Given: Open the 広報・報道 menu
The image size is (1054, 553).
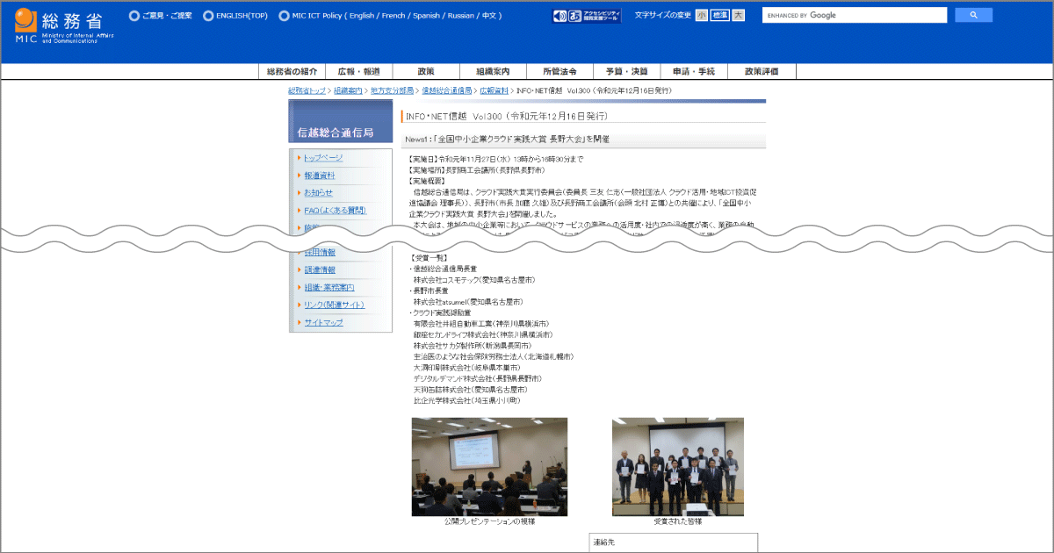Looking at the screenshot, I should [x=359, y=71].
